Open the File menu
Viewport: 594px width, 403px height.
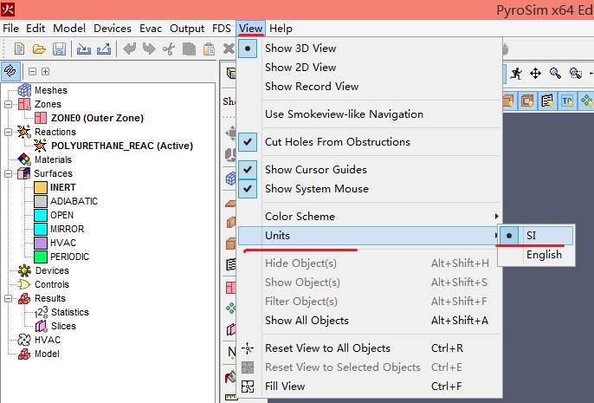point(10,29)
